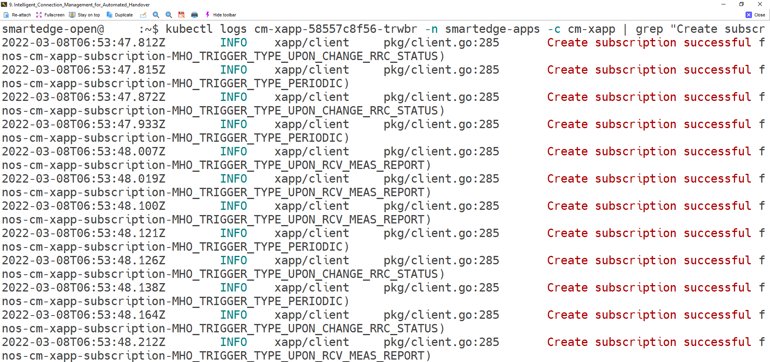Click "INFO" in the 06:53:48.007Z log line

(x=233, y=152)
